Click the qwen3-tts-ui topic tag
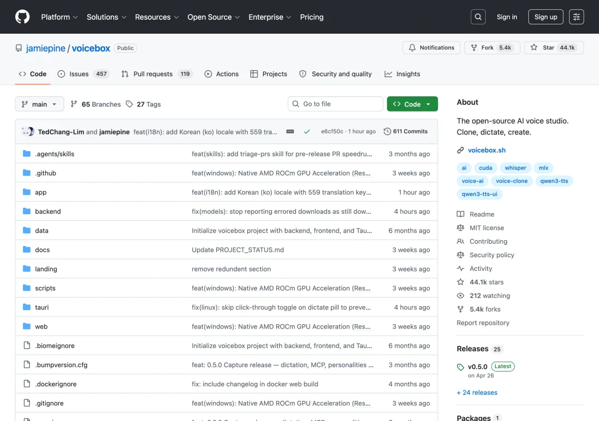599x421 pixels. pyautogui.click(x=479, y=194)
